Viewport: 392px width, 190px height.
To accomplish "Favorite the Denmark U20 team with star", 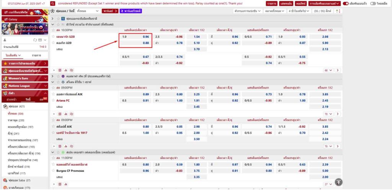I will (x=53, y=37).
